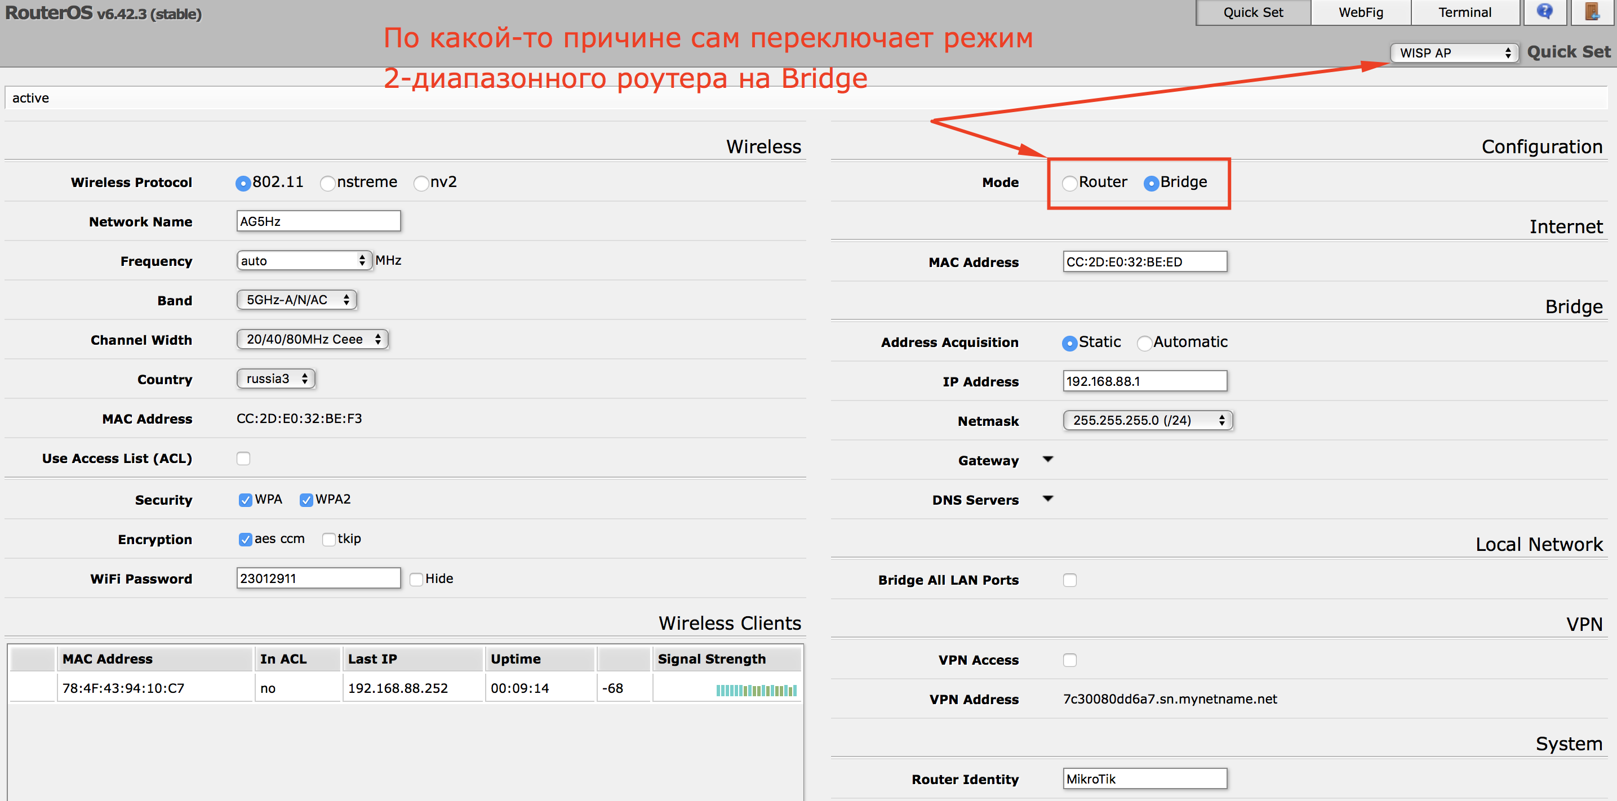Toggle WPA security checkbox
Screen dimensions: 1617x801
(x=246, y=500)
